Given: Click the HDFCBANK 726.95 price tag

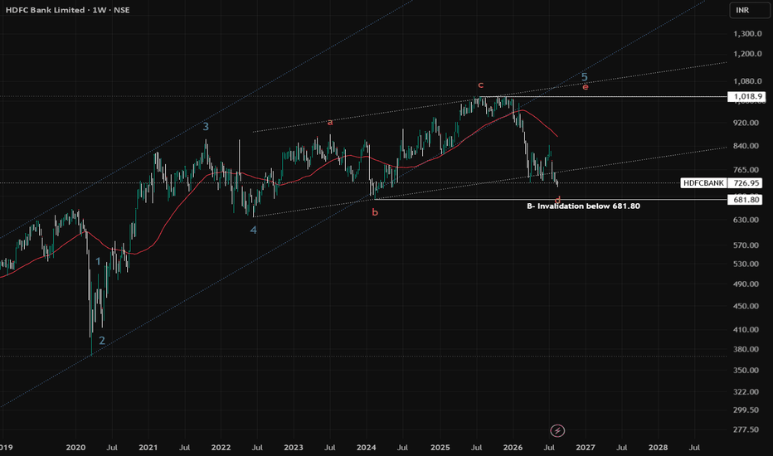Looking at the screenshot, I should pos(722,183).
